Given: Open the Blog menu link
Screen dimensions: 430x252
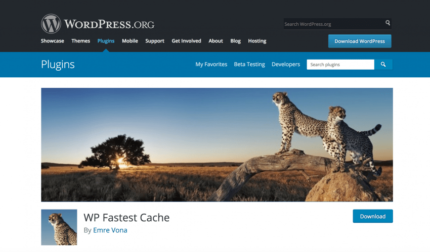Looking at the screenshot, I should pos(236,41).
